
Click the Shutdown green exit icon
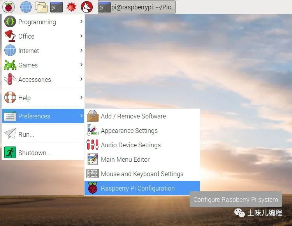pyautogui.click(x=10, y=152)
